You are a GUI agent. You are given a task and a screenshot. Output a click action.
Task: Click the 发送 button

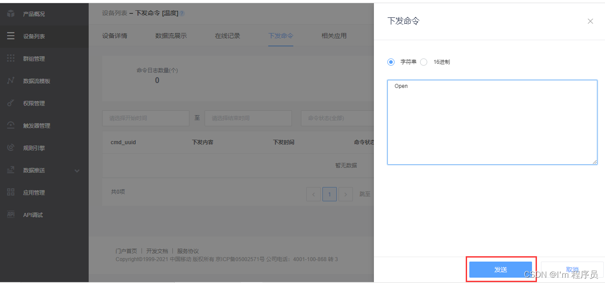coord(501,269)
